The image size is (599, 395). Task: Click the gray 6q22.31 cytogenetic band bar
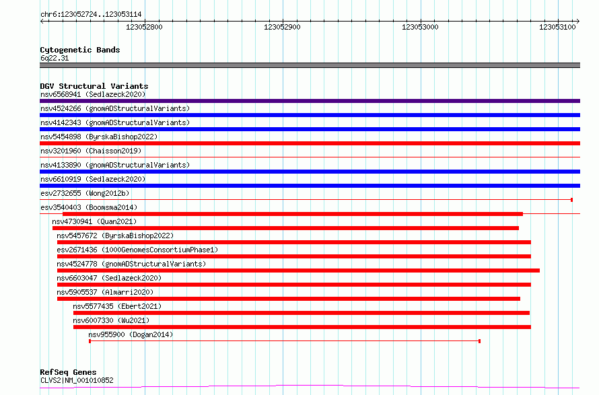point(310,65)
